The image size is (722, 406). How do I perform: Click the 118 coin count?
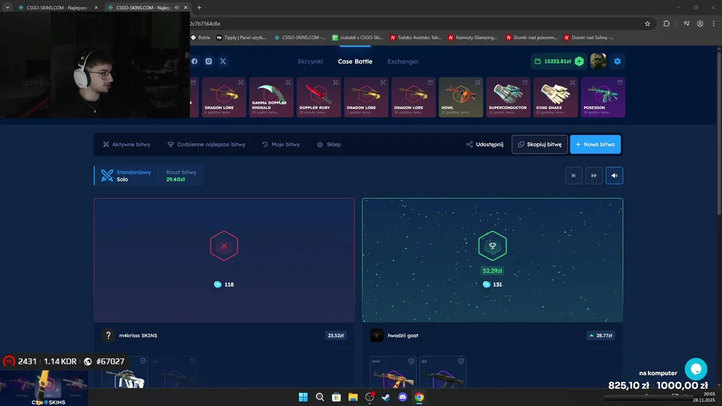point(229,285)
